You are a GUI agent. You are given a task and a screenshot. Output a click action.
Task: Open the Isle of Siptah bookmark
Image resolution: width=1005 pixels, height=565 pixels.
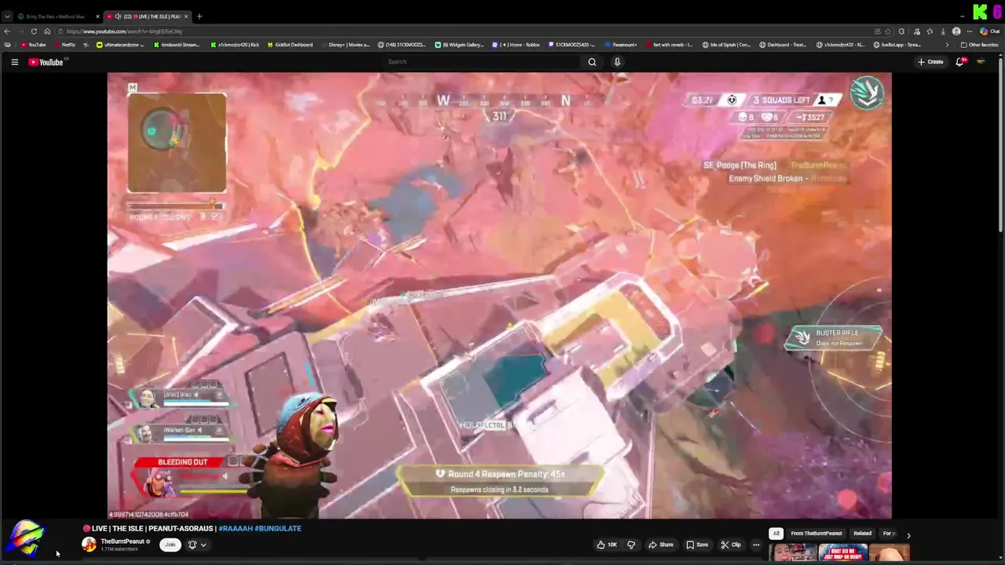coord(726,45)
